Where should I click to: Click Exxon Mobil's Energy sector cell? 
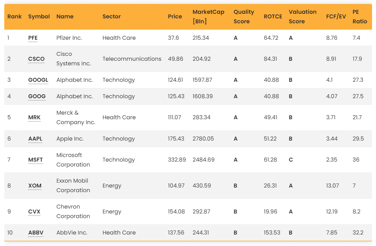pos(112,186)
